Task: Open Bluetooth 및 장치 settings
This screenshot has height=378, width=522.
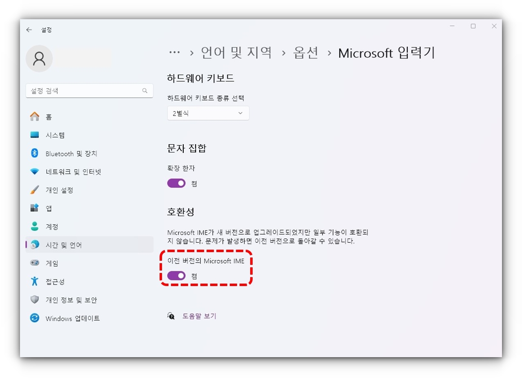Action: pos(89,154)
